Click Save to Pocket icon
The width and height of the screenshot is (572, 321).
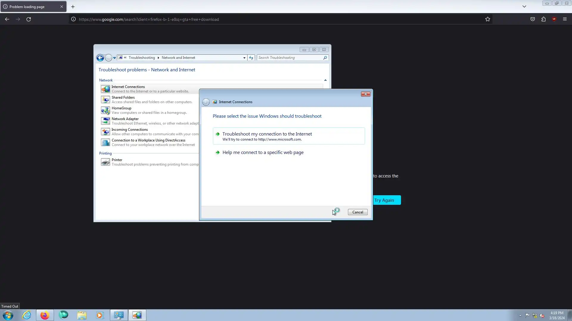click(x=532, y=19)
